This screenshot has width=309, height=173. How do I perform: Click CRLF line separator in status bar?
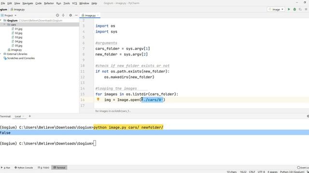(252, 172)
